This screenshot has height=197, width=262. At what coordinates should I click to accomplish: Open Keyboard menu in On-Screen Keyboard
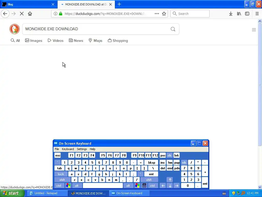(x=68, y=149)
